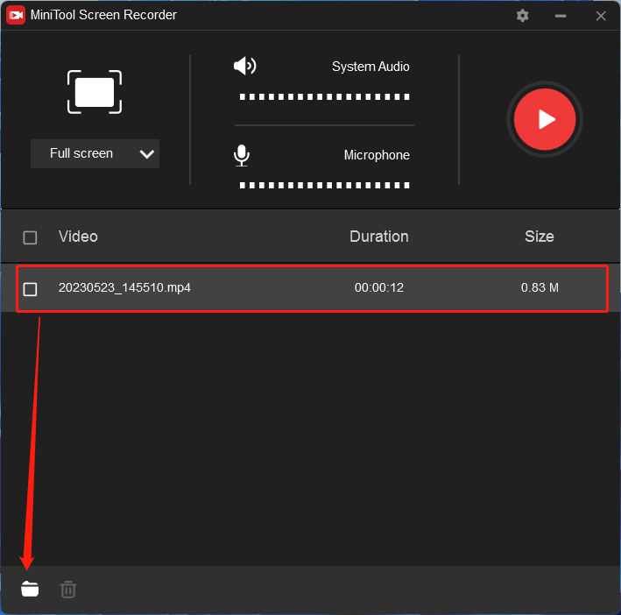The image size is (621, 615).
Task: Open the settings gear icon
Action: 522,16
